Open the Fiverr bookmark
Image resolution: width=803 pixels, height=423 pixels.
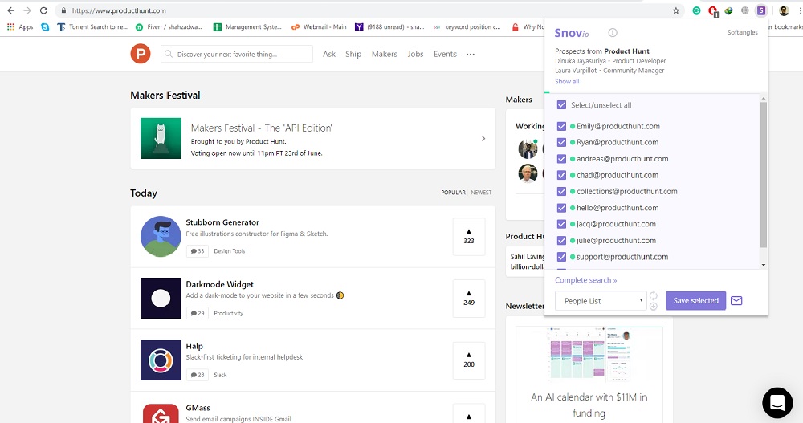point(169,26)
